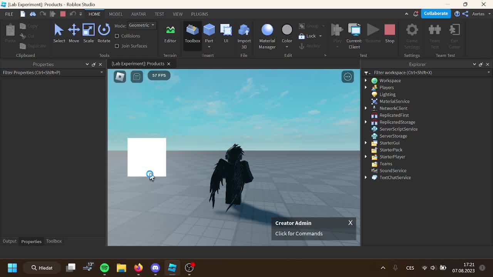Open the Lock dropdown arrow

click(320, 36)
